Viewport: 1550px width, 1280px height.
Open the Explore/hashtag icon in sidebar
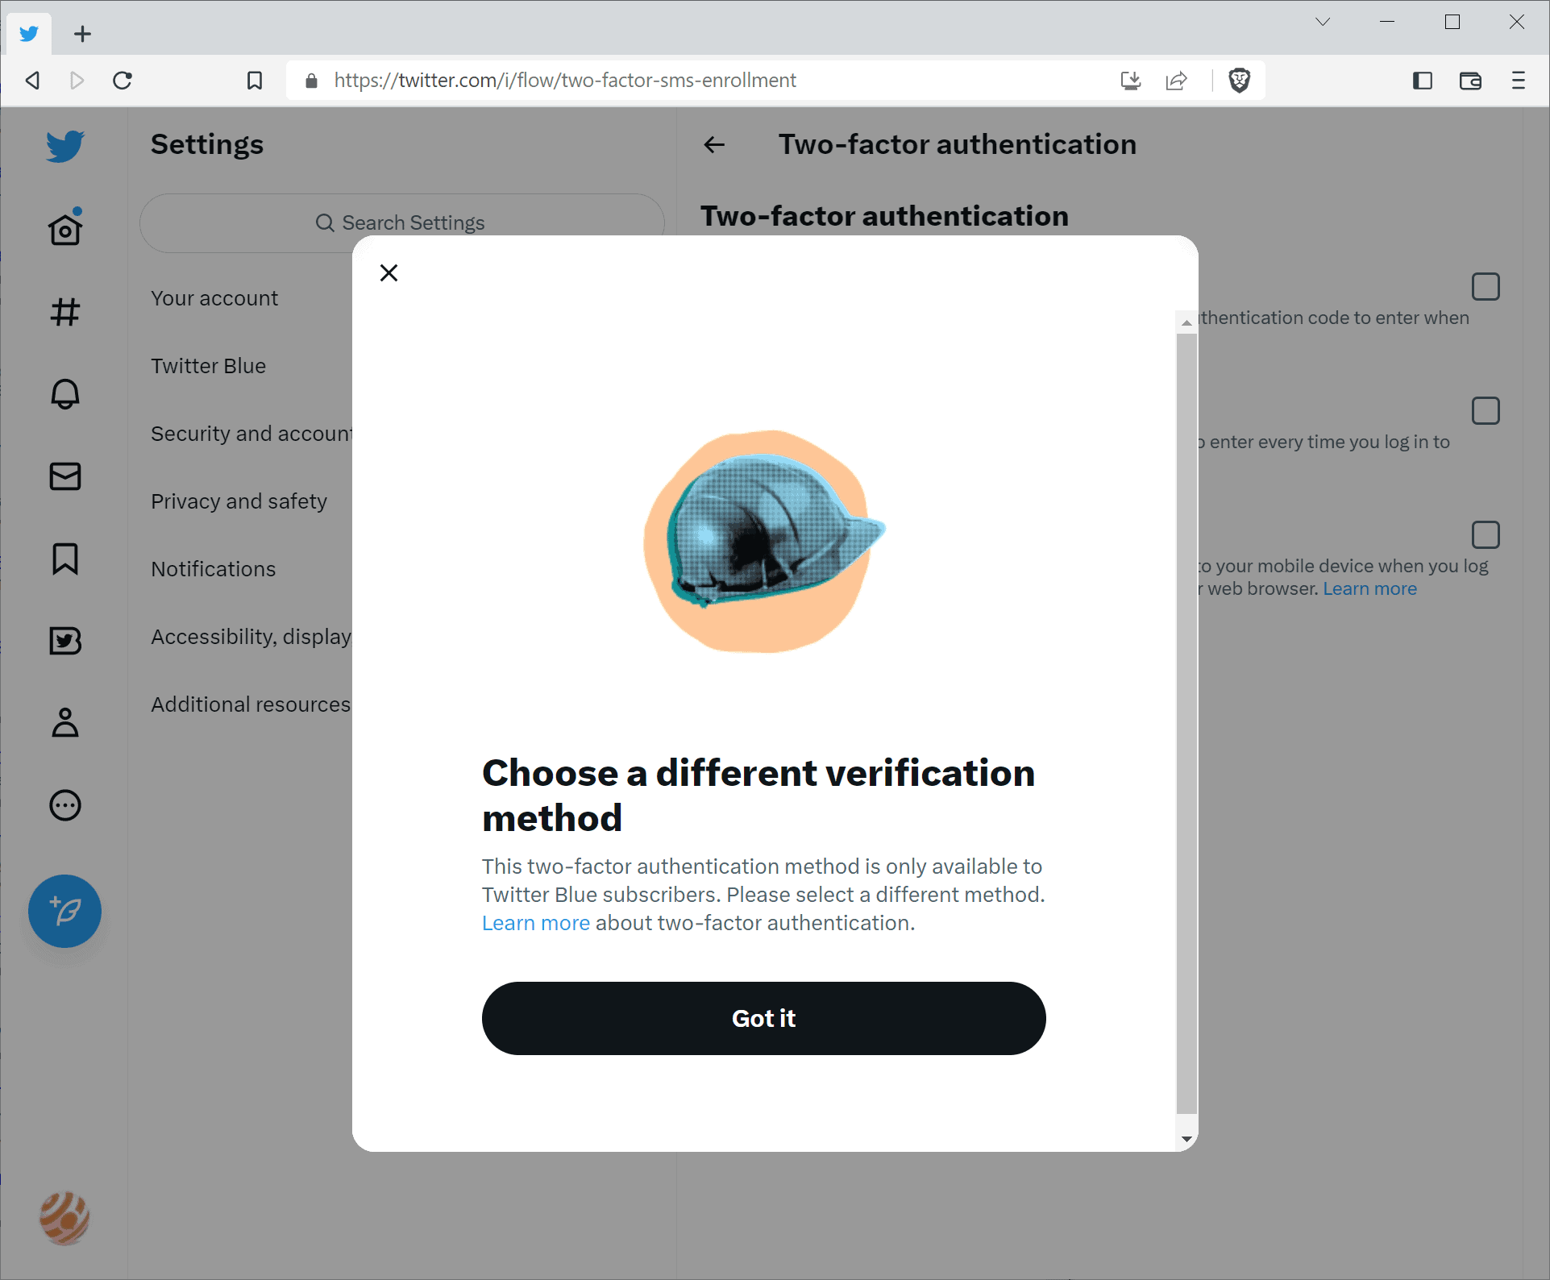[64, 312]
